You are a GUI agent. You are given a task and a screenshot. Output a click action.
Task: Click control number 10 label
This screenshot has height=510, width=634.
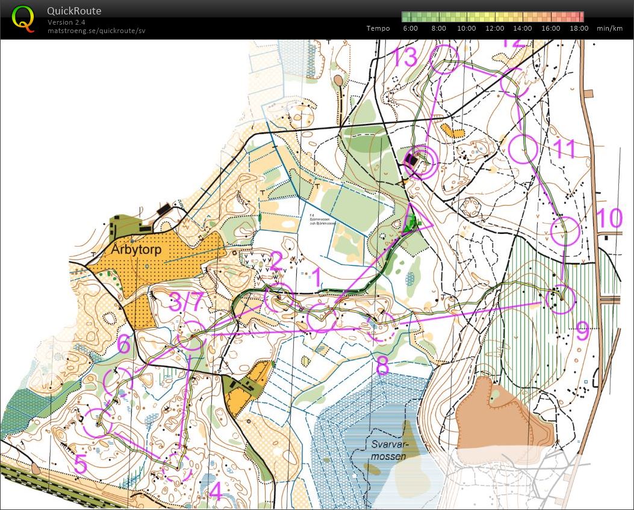click(x=609, y=218)
